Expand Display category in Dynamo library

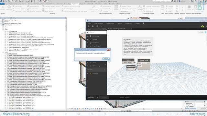(x=88, y=39)
